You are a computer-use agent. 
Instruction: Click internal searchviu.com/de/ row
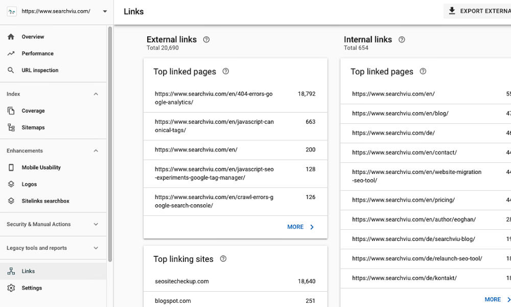(x=426, y=133)
